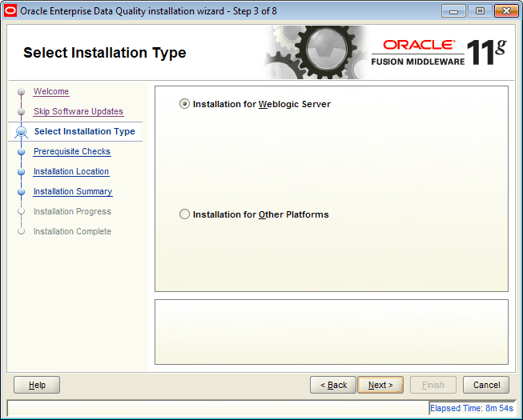The image size is (523, 420).
Task: Click the Select Installation Type heading
Action: point(105,53)
